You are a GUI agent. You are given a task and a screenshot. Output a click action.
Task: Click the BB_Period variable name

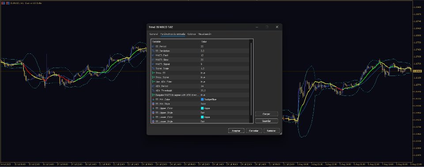click(x=161, y=46)
